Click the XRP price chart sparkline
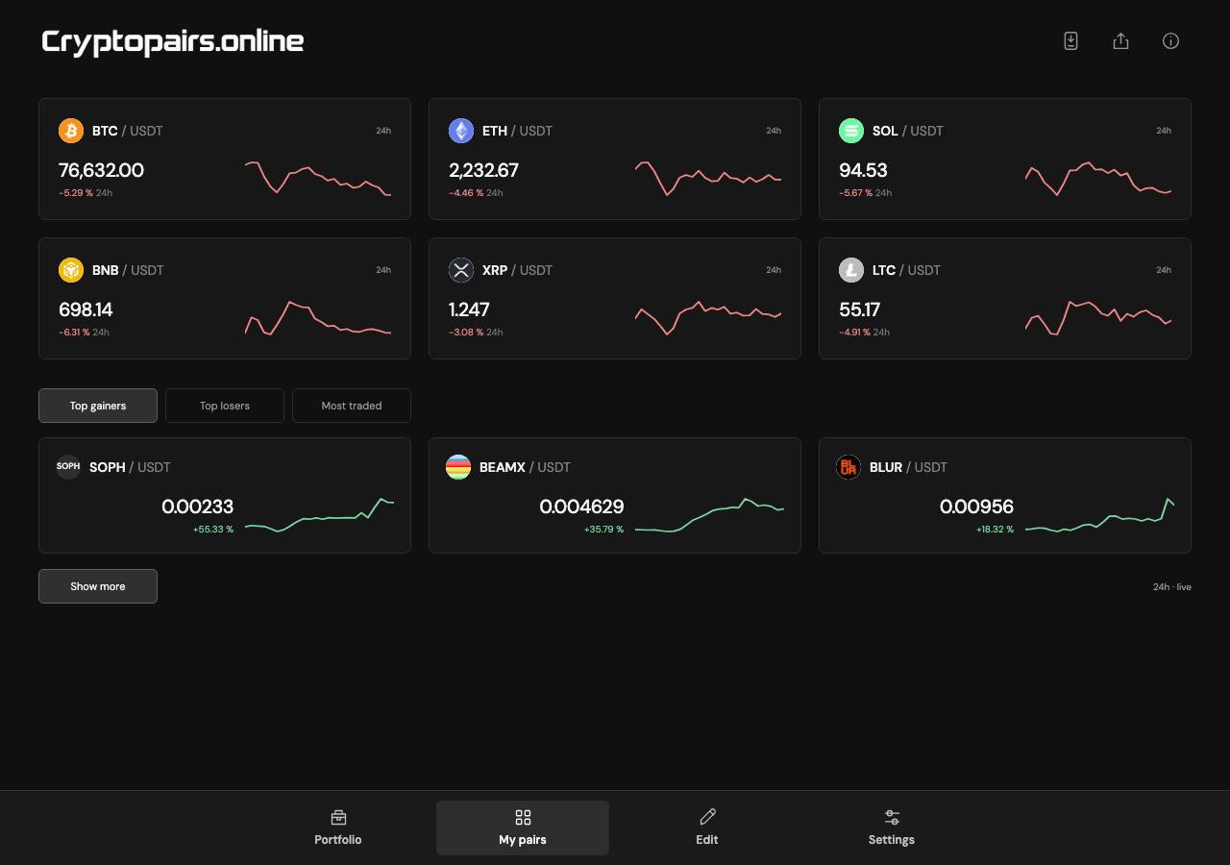1230x865 pixels. click(708, 317)
